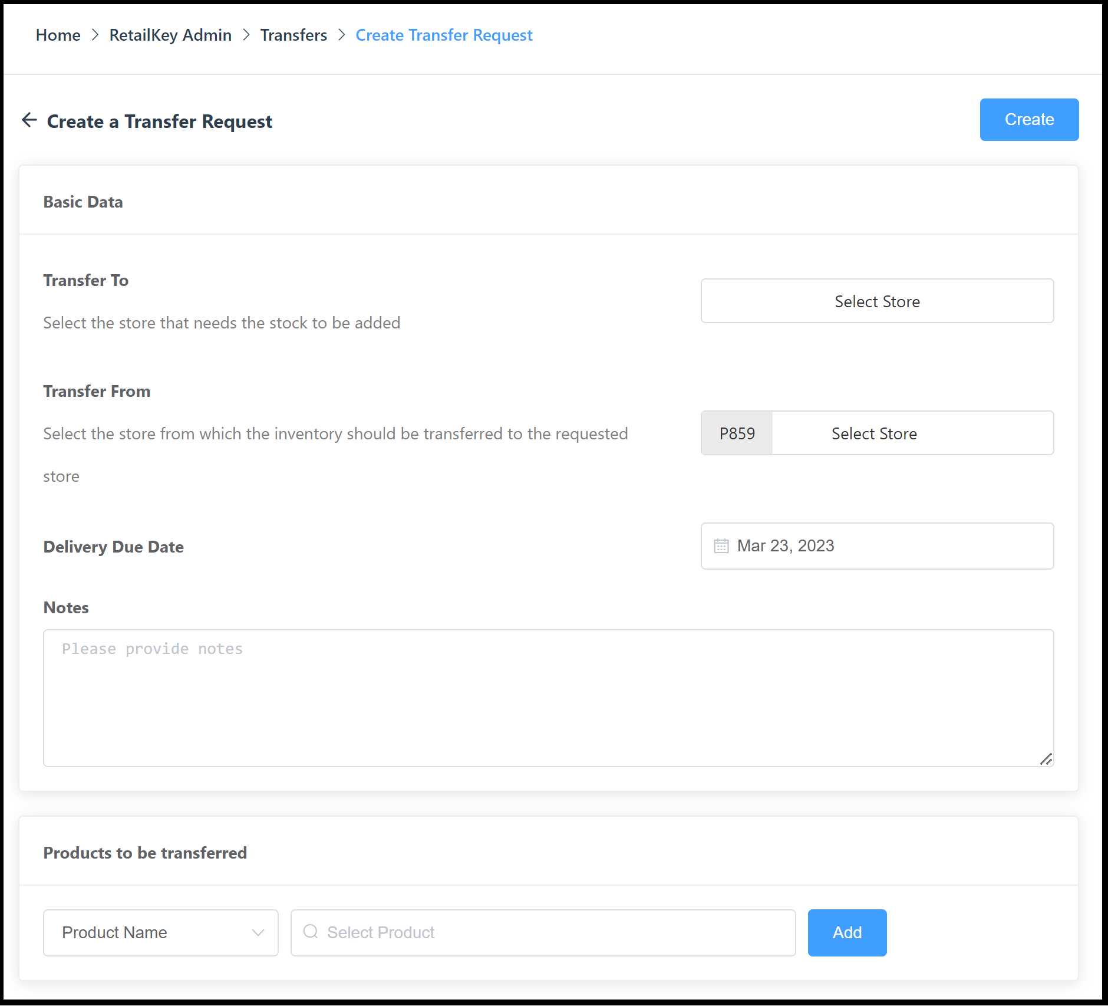Open the Select Store dropdown for Transfer From
1108x1006 pixels.
tap(874, 433)
